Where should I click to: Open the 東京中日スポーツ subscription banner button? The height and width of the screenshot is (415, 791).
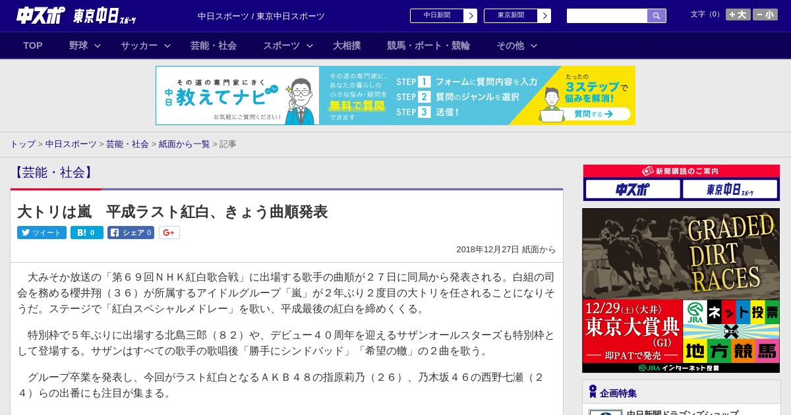tap(730, 189)
